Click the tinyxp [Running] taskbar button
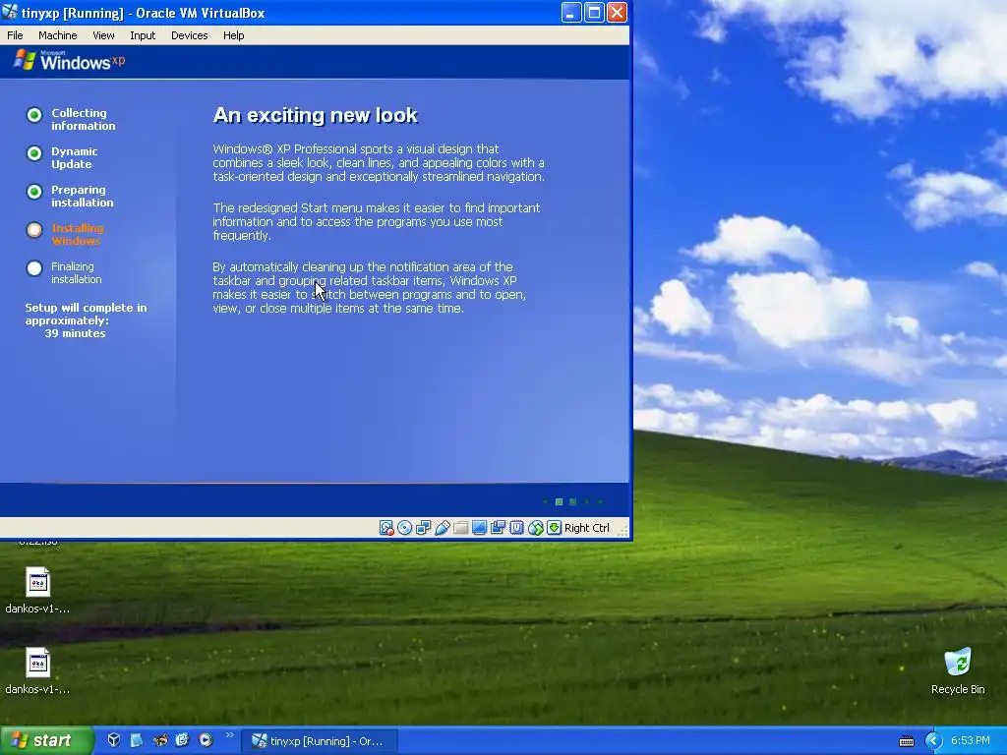The width and height of the screenshot is (1007, 755). click(320, 741)
